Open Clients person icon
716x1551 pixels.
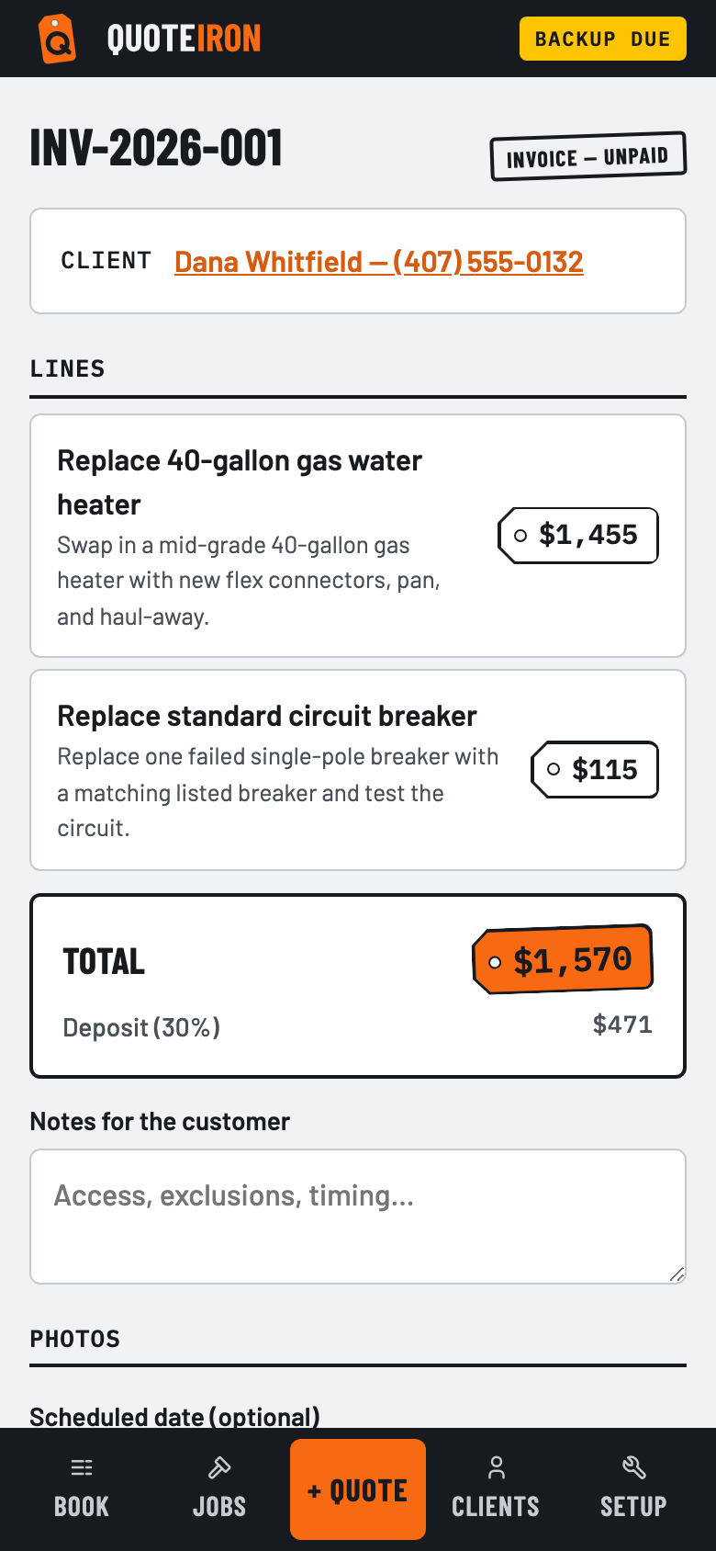coord(496,1467)
